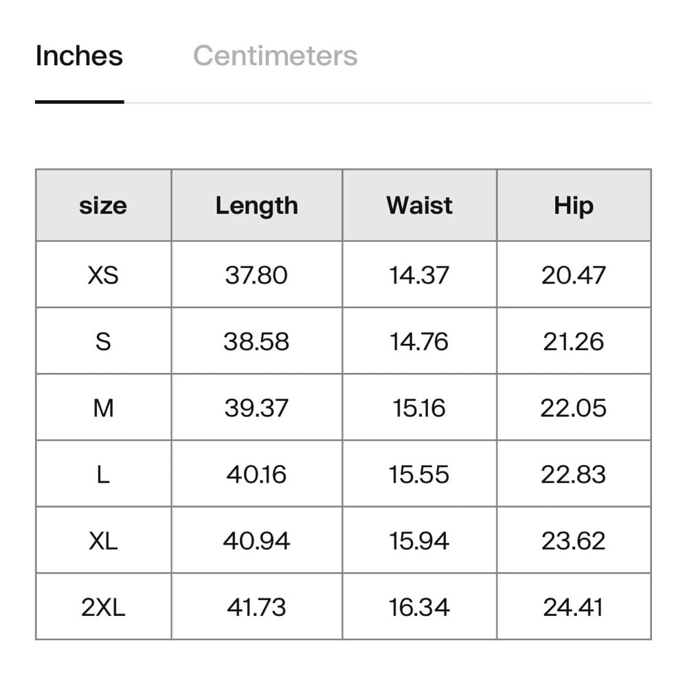This screenshot has width=687, height=673.
Task: Select the XS size row label
Action: point(103,275)
